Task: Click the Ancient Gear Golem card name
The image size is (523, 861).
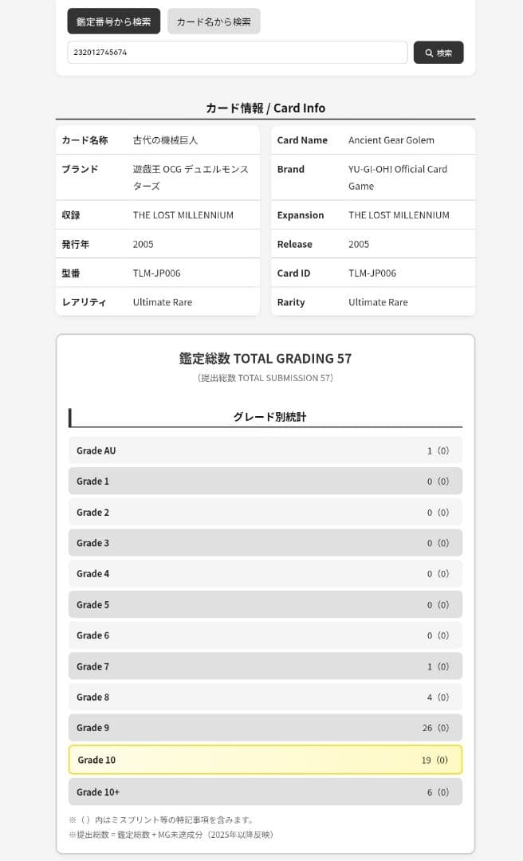Action: pyautogui.click(x=391, y=140)
